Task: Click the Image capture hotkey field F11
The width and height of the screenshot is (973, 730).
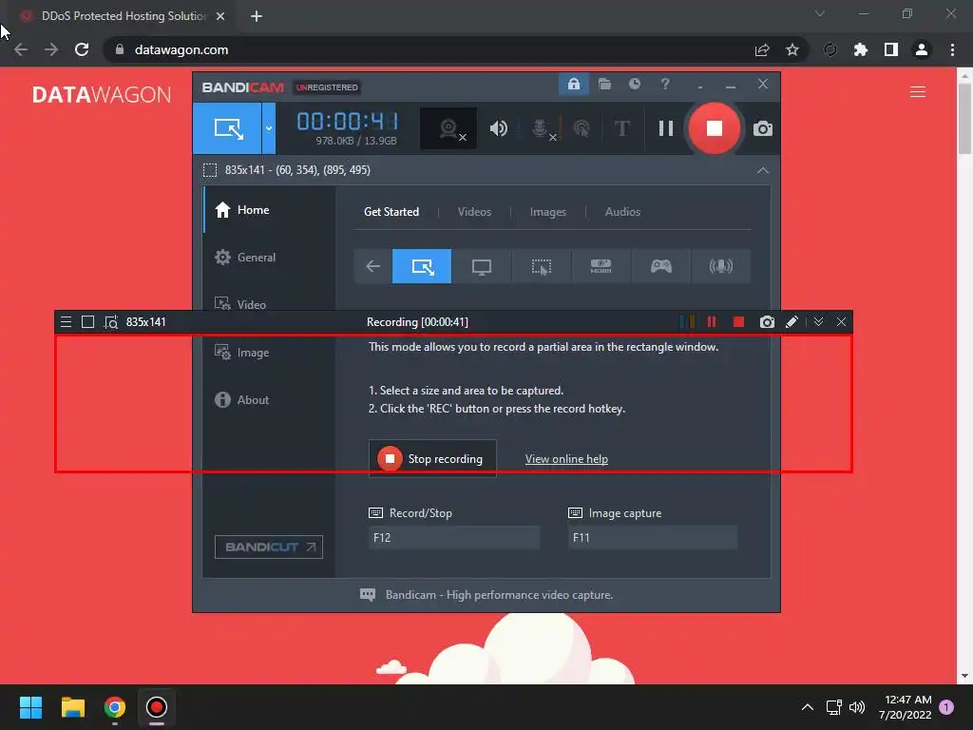Action: 652,538
